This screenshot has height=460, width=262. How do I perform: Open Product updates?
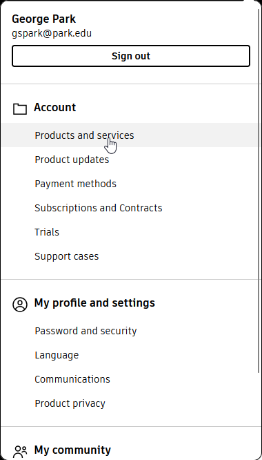pos(72,160)
